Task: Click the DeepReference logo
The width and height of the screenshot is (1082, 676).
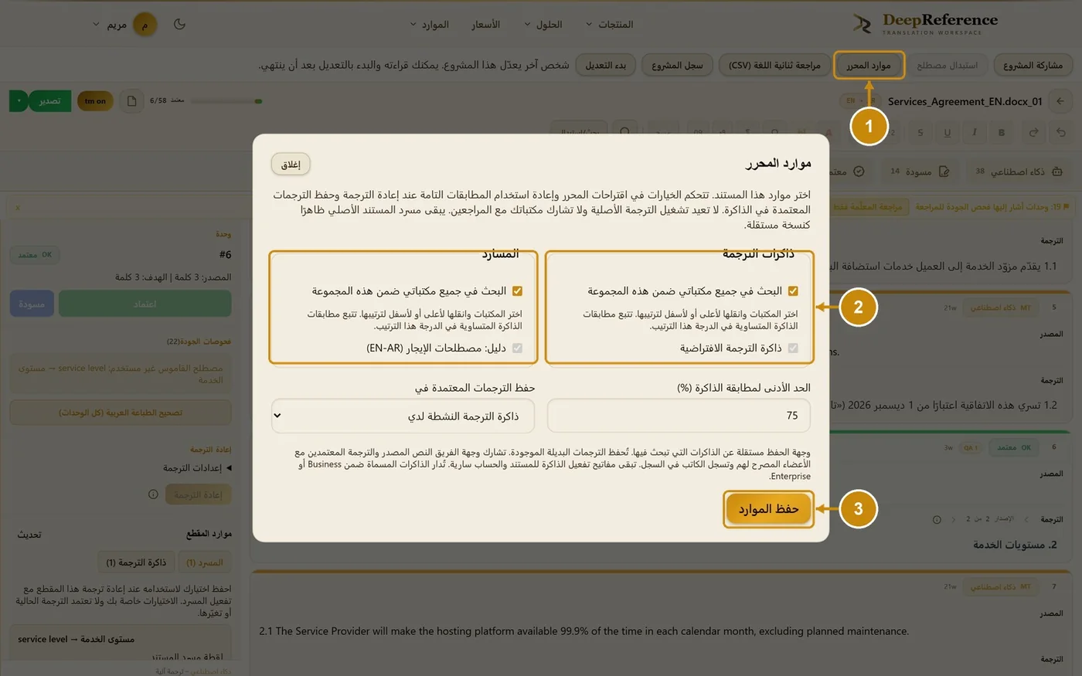Action: (x=925, y=23)
